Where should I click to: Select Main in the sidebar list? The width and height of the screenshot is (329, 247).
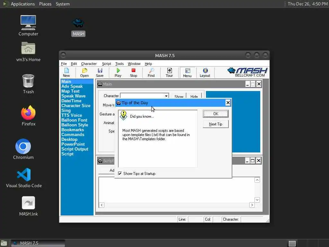77,81
